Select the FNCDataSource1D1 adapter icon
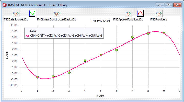Viewport: 184px width, 102px height. [x=16, y=13]
